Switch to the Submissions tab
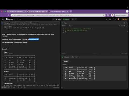 tap(34, 23)
